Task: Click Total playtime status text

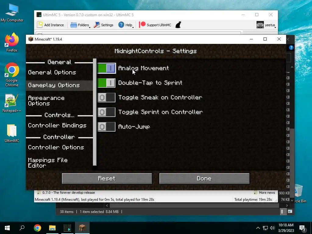Action: click(x=253, y=200)
